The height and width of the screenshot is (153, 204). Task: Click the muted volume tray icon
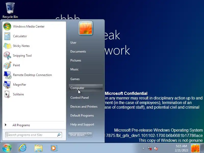click(156, 148)
